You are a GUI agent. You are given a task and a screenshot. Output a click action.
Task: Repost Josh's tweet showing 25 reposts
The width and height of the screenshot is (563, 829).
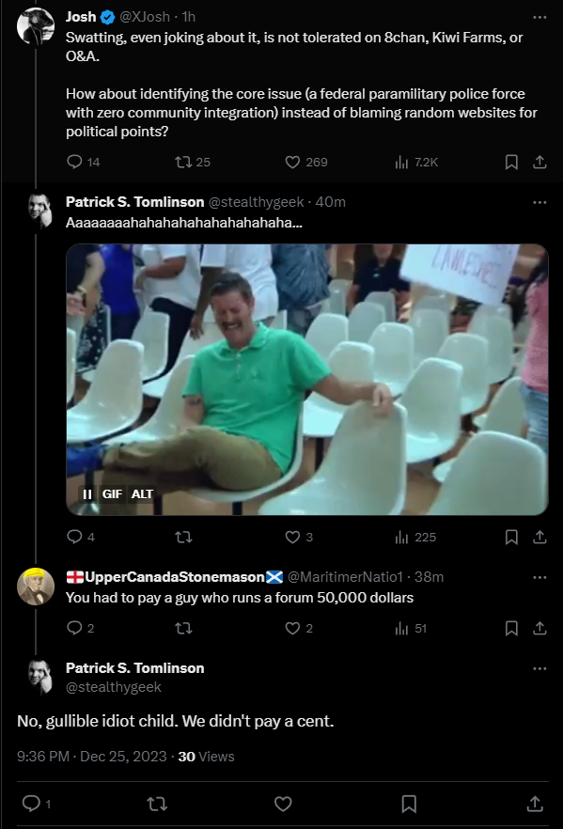[183, 162]
